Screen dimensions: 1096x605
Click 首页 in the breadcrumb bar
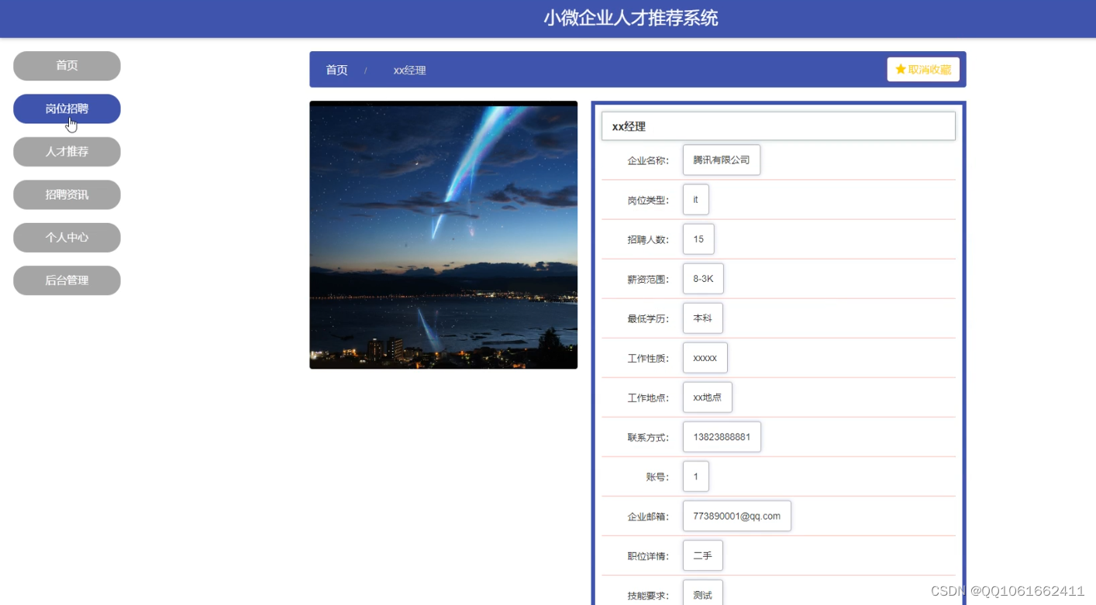pyautogui.click(x=336, y=70)
